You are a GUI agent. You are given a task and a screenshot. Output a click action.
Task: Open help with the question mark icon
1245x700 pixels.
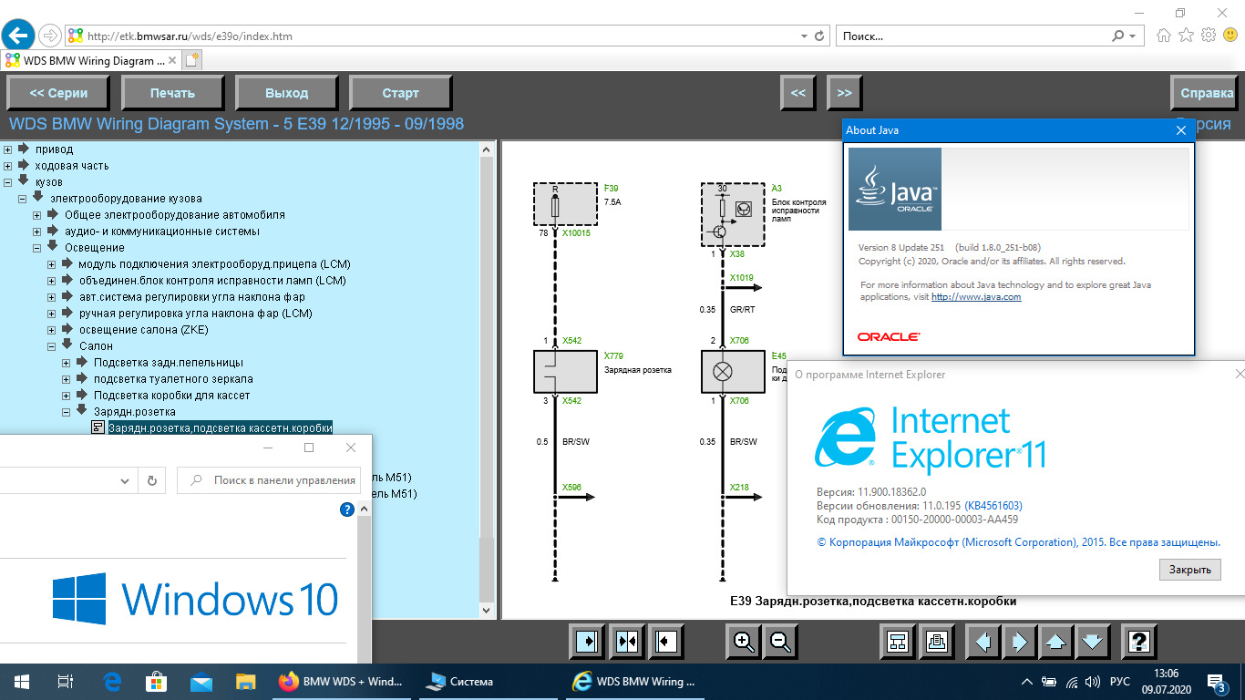click(x=1138, y=642)
